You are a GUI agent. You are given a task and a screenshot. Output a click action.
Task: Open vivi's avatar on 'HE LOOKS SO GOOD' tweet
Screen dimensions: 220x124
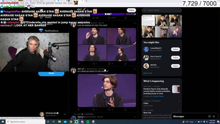73,70
